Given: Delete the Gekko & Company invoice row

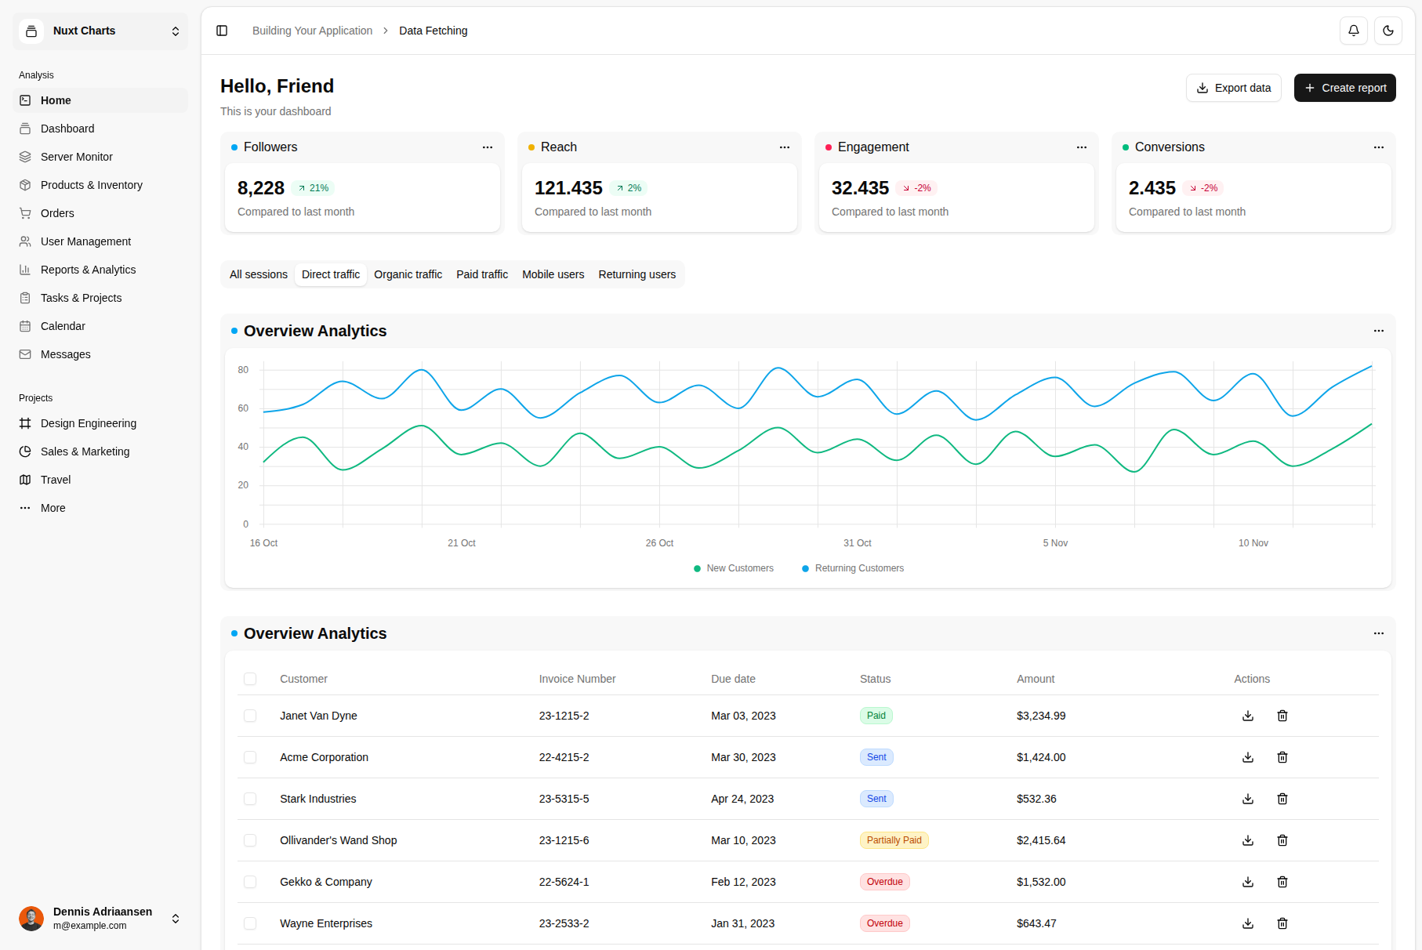Looking at the screenshot, I should coord(1282,882).
